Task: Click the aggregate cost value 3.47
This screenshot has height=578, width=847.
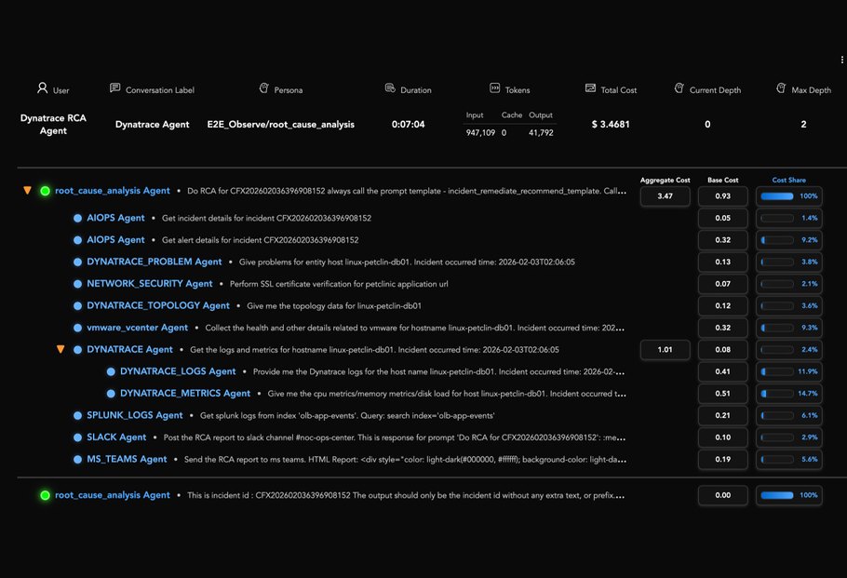Action: point(665,196)
